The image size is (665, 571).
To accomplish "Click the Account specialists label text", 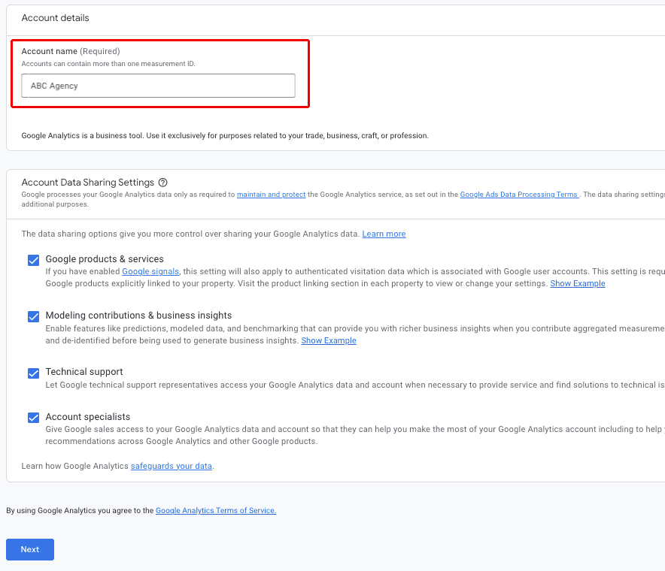I will point(87,417).
